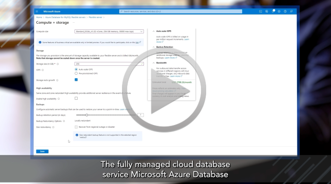Go to the Home breadcrumb

click(39, 18)
